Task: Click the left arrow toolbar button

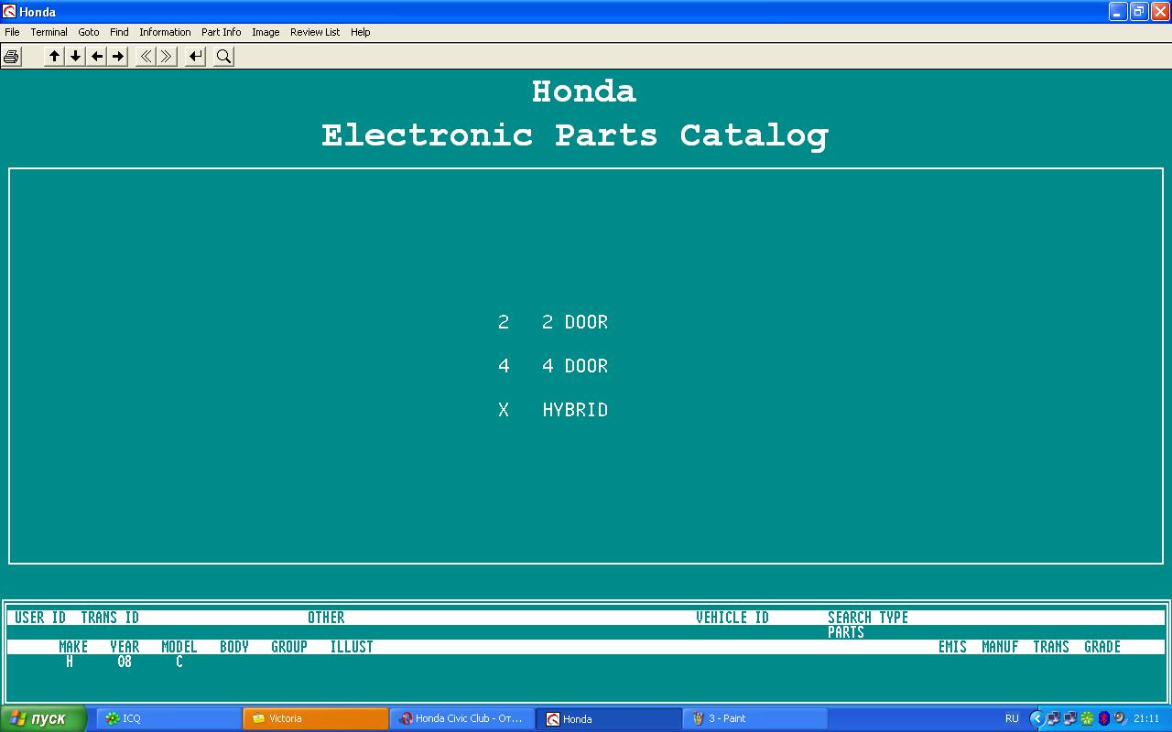Action: tap(97, 57)
